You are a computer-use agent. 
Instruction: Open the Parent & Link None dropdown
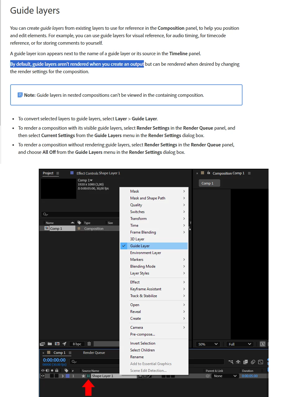click(x=225, y=376)
